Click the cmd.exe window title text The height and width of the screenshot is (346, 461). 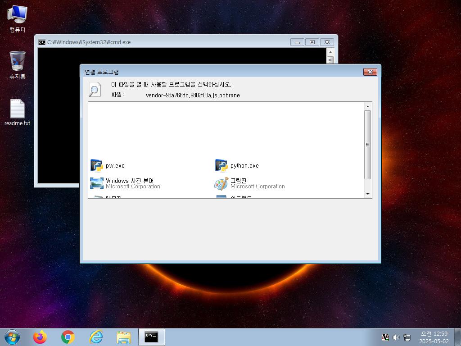click(89, 42)
